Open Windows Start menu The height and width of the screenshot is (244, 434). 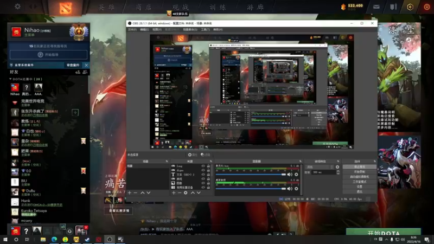pyautogui.click(x=5, y=239)
